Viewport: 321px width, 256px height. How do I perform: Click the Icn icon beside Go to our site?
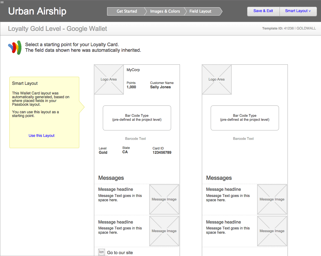[101, 252]
